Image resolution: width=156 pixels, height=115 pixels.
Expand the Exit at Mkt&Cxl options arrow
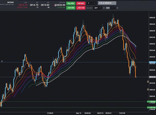pos(114,3)
